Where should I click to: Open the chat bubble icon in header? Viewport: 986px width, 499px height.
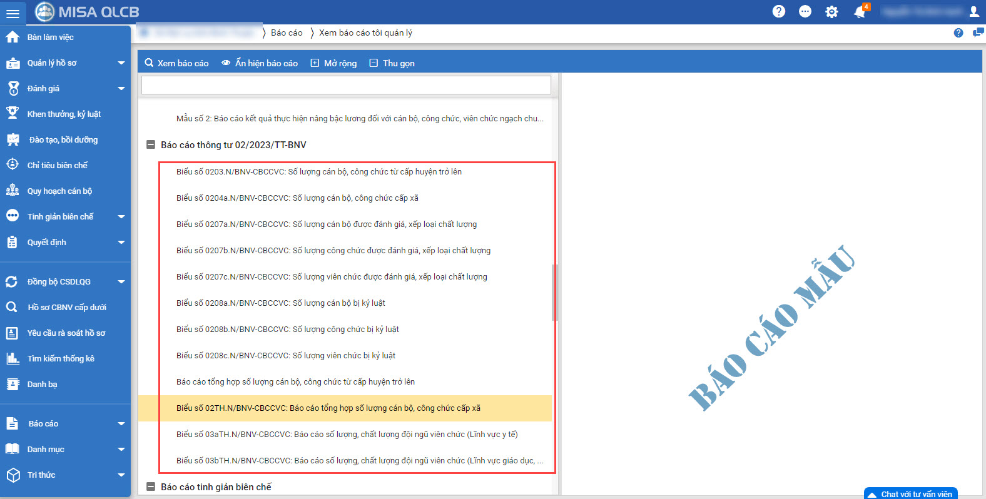click(x=805, y=11)
